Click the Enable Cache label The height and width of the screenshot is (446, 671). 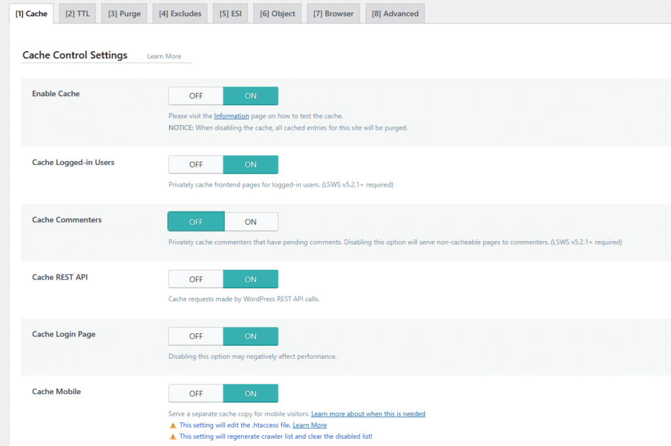coord(56,94)
